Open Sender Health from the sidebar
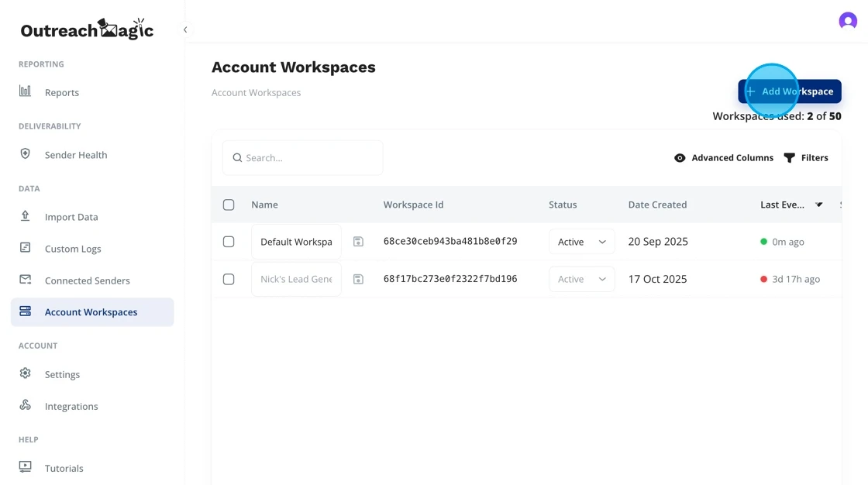 [x=25, y=154]
